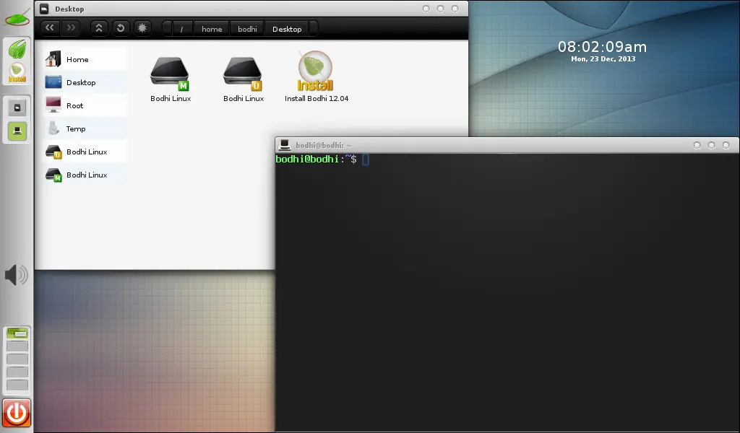Image resolution: width=740 pixels, height=433 pixels.
Task: Click the file manager window menu icon
Action: (44, 9)
